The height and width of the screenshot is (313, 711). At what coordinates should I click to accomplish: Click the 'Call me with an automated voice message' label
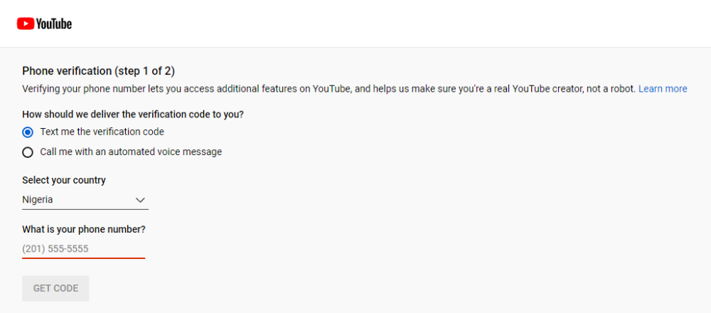[x=131, y=152]
